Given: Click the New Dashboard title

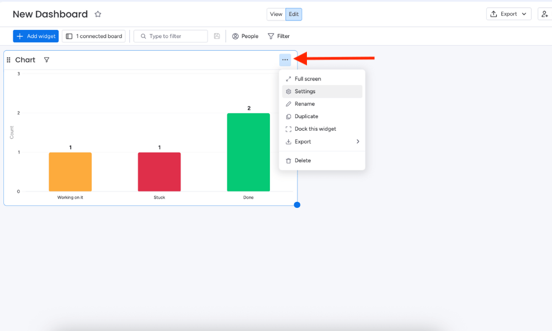Looking at the screenshot, I should [50, 14].
